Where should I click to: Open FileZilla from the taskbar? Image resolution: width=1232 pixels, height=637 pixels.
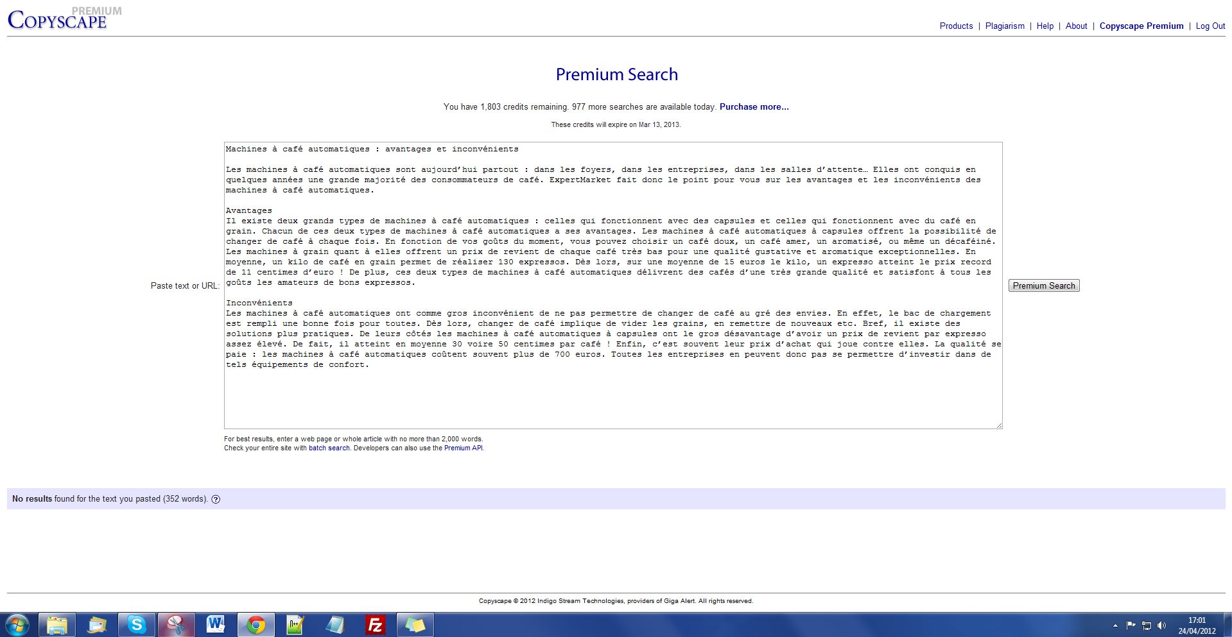tap(375, 624)
